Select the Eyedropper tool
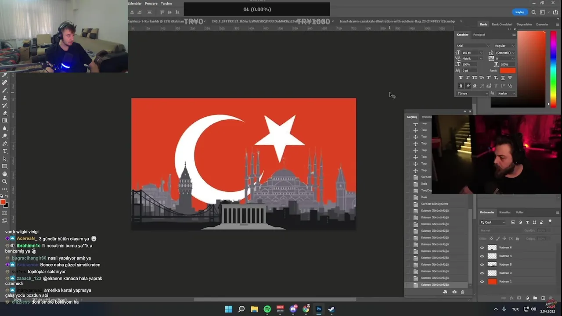Viewport: 562px width, 316px height. (4, 75)
